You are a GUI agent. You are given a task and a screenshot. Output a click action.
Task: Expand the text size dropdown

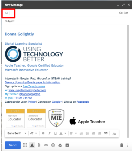33,134
